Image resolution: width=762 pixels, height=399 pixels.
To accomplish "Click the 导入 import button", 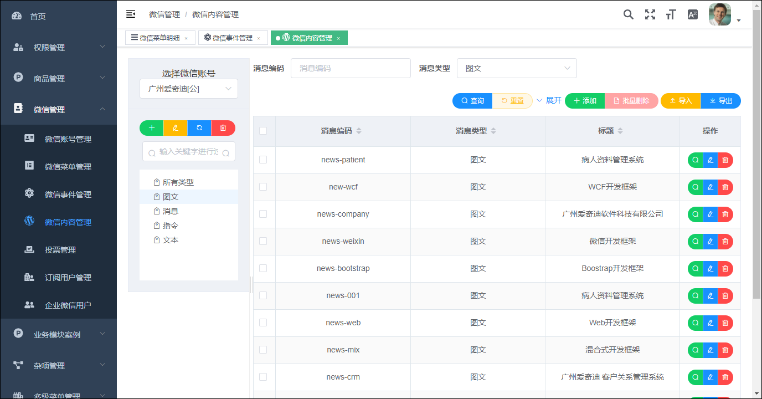I will tap(681, 101).
